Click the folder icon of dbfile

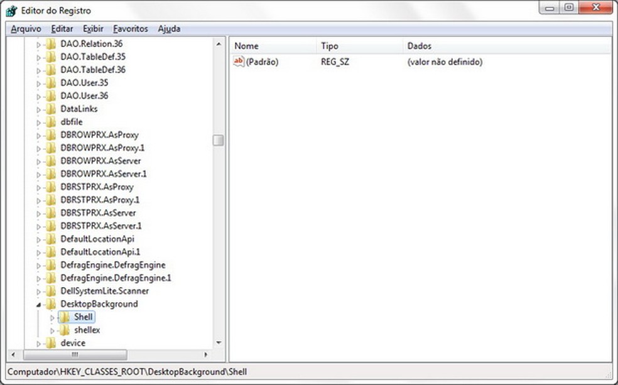click(x=51, y=122)
